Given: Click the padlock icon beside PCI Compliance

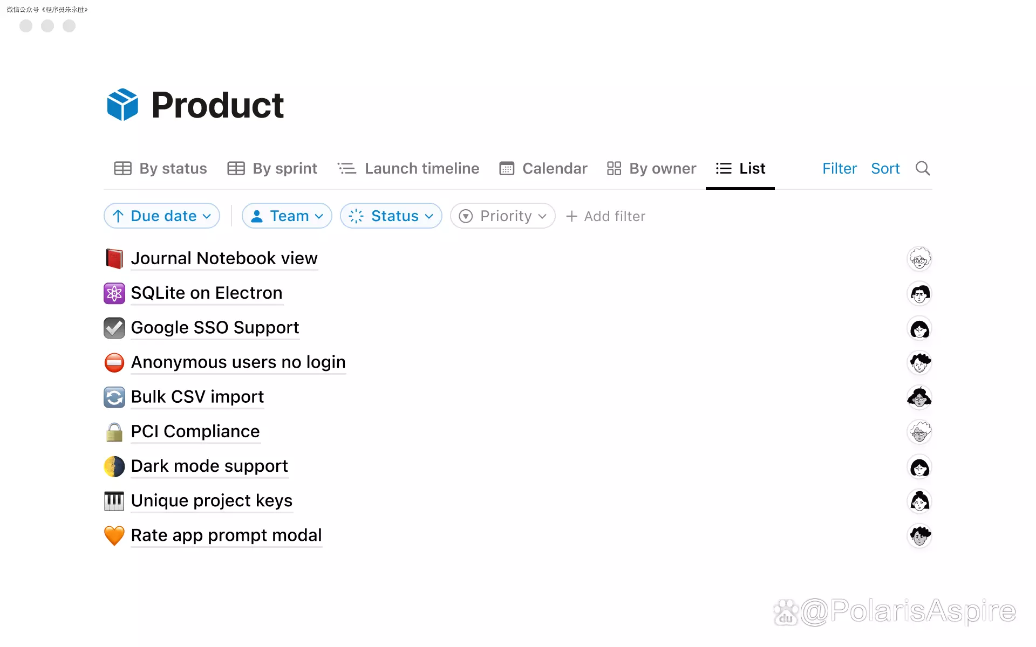Looking at the screenshot, I should tap(114, 432).
